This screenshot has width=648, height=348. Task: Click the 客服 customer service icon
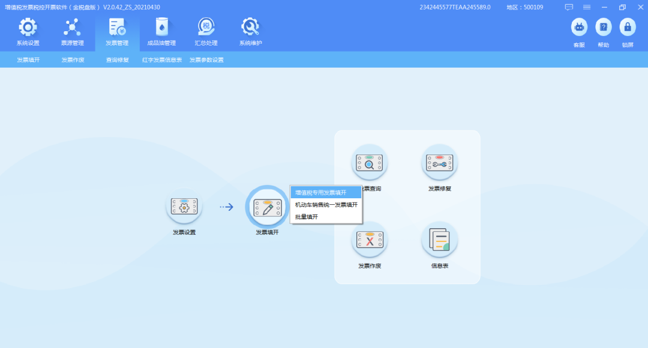point(578,27)
